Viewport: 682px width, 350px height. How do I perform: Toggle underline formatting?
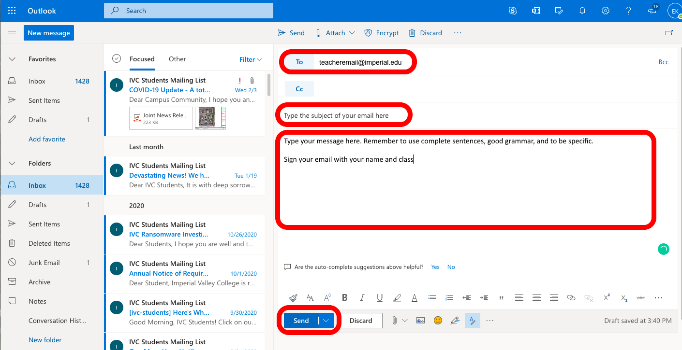pos(380,298)
